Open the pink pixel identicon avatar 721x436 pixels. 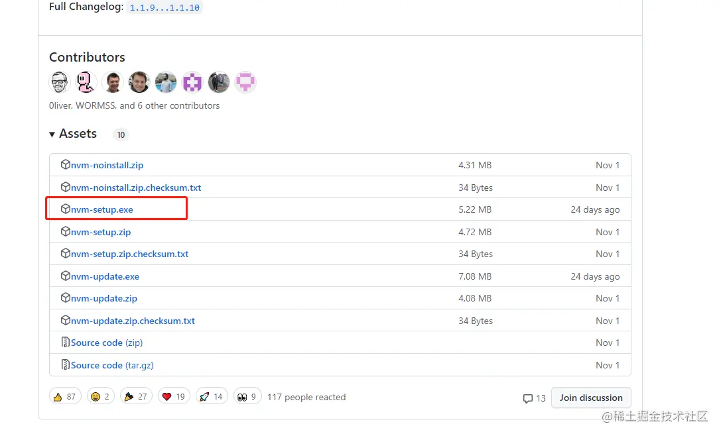click(245, 82)
